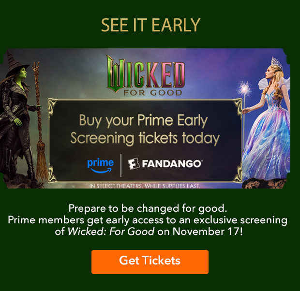Click the witch's broomstick
The height and width of the screenshot is (291, 300).
coord(39,122)
